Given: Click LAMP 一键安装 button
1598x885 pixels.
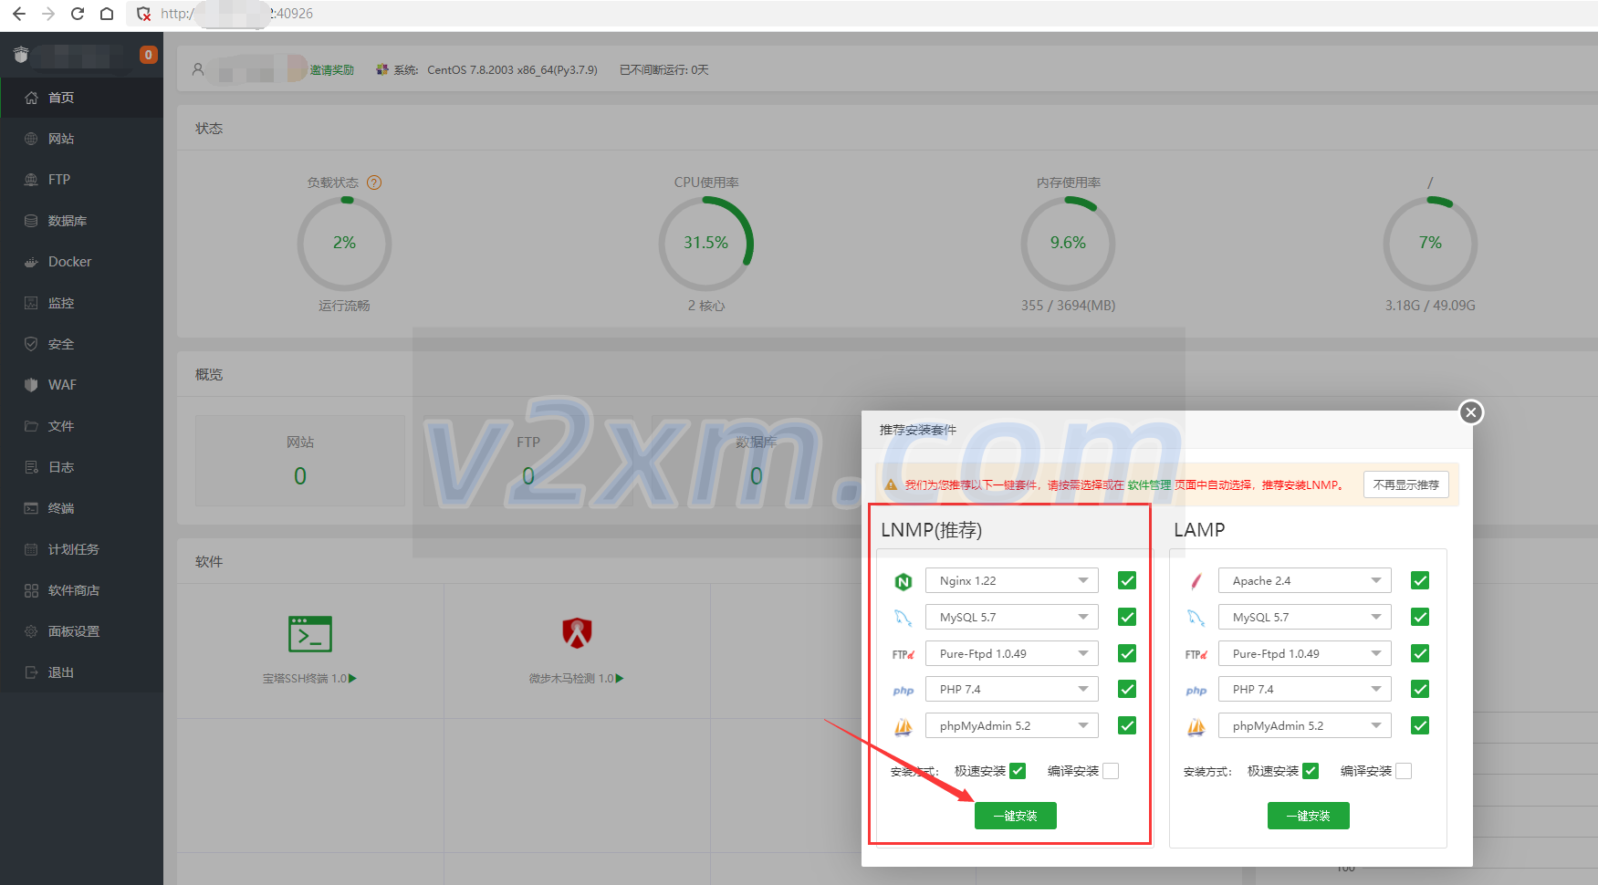Looking at the screenshot, I should tap(1309, 816).
